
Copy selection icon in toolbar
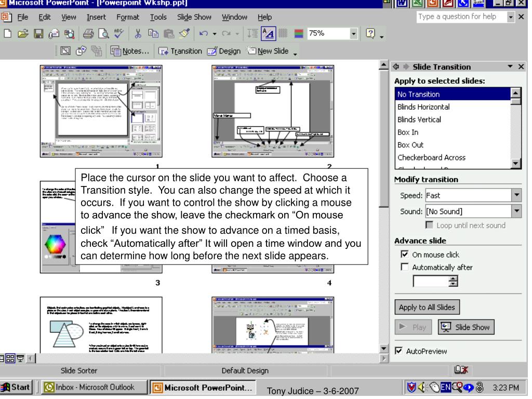153,34
